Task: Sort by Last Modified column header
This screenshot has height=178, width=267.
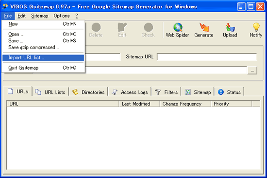Action: click(x=139, y=104)
